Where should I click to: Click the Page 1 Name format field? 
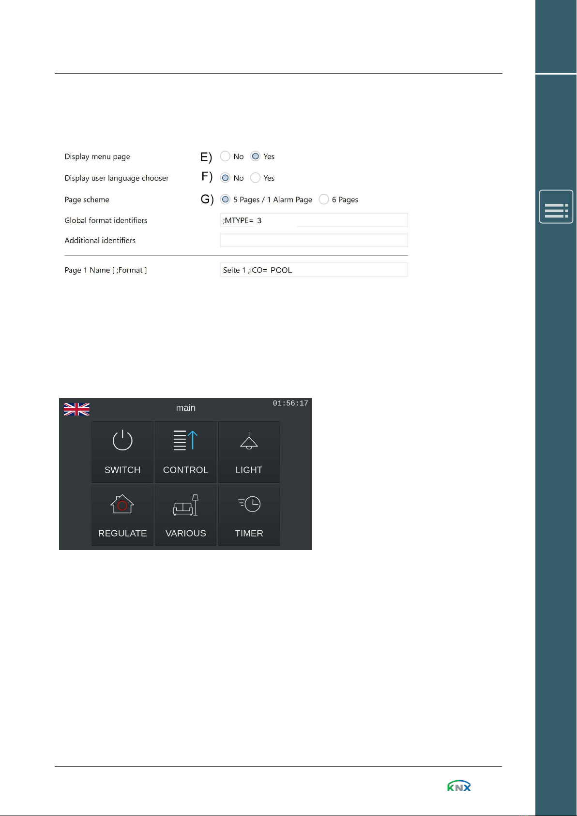point(314,270)
